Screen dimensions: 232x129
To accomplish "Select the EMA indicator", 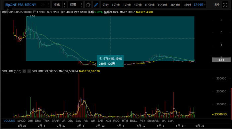I will point(170,121).
